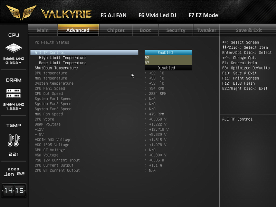
Task: Click the CPU temperature row label
Action: click(x=51, y=73)
